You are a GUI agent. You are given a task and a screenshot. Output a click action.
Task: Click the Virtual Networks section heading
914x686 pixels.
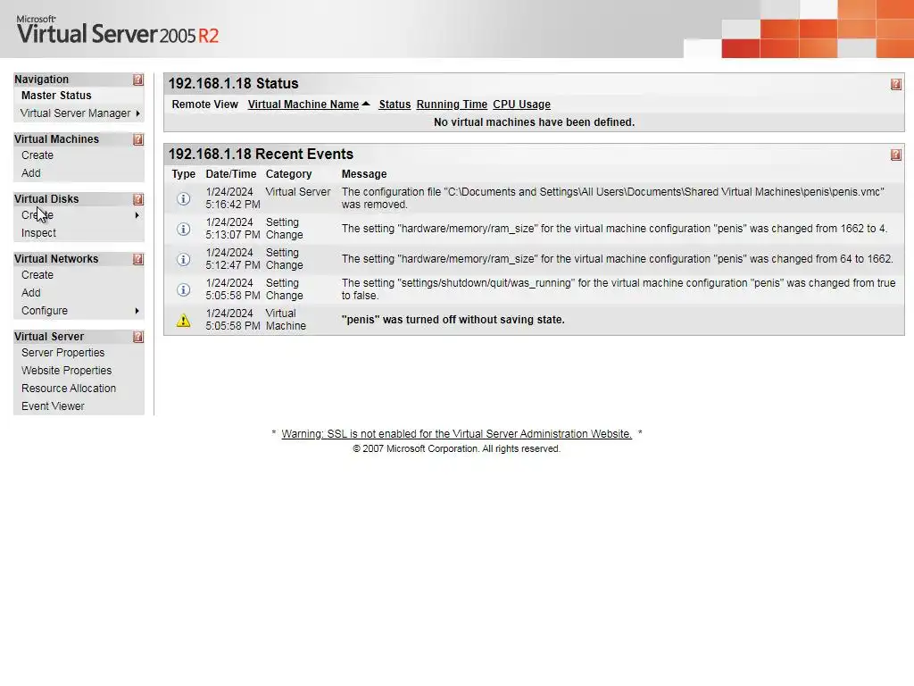coord(56,259)
